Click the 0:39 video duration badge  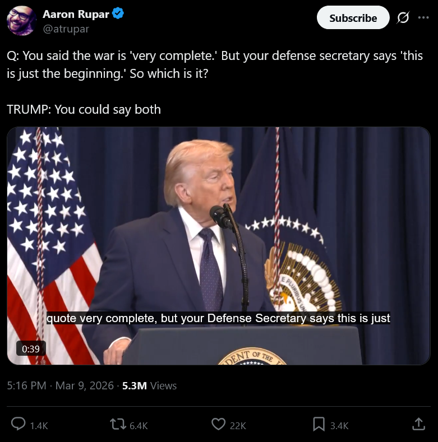click(31, 348)
